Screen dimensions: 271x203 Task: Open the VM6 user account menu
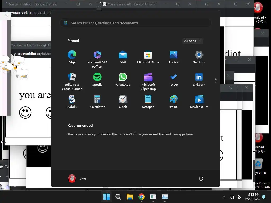(x=77, y=178)
